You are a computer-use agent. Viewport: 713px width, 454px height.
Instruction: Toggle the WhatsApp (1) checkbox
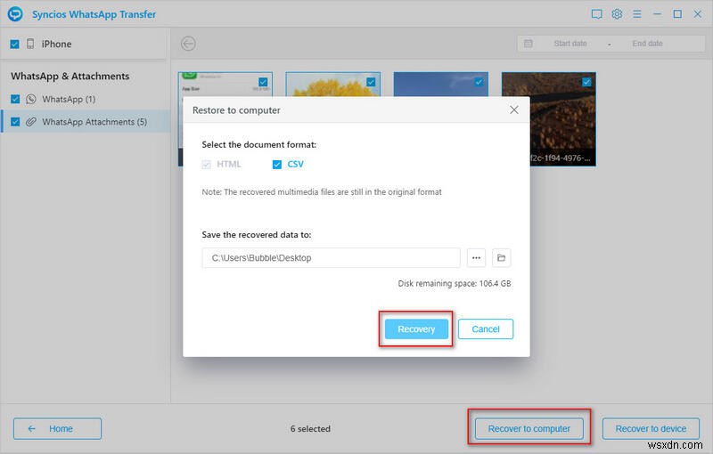(15, 99)
